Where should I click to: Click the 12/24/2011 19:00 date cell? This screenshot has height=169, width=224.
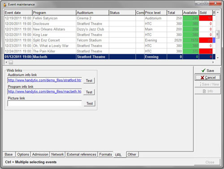(x=18, y=51)
